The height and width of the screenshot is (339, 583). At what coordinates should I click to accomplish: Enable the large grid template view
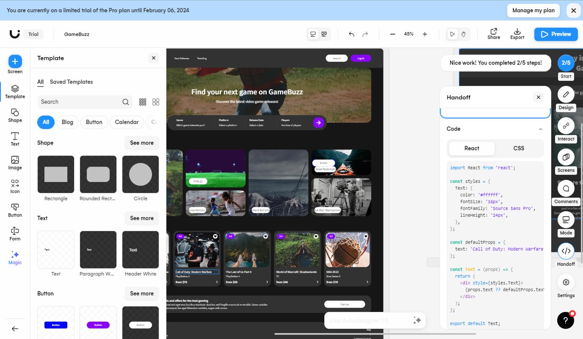pyautogui.click(x=156, y=102)
